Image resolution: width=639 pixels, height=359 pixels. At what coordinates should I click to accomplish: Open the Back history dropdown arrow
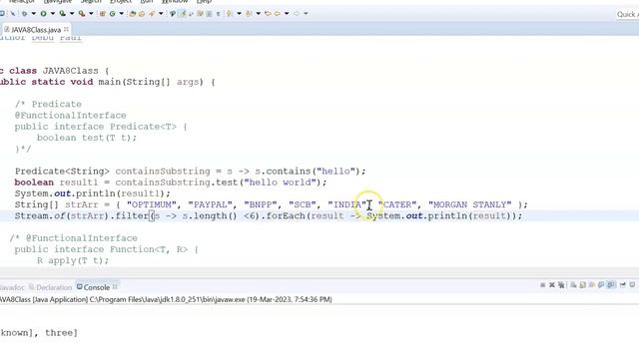point(287,13)
